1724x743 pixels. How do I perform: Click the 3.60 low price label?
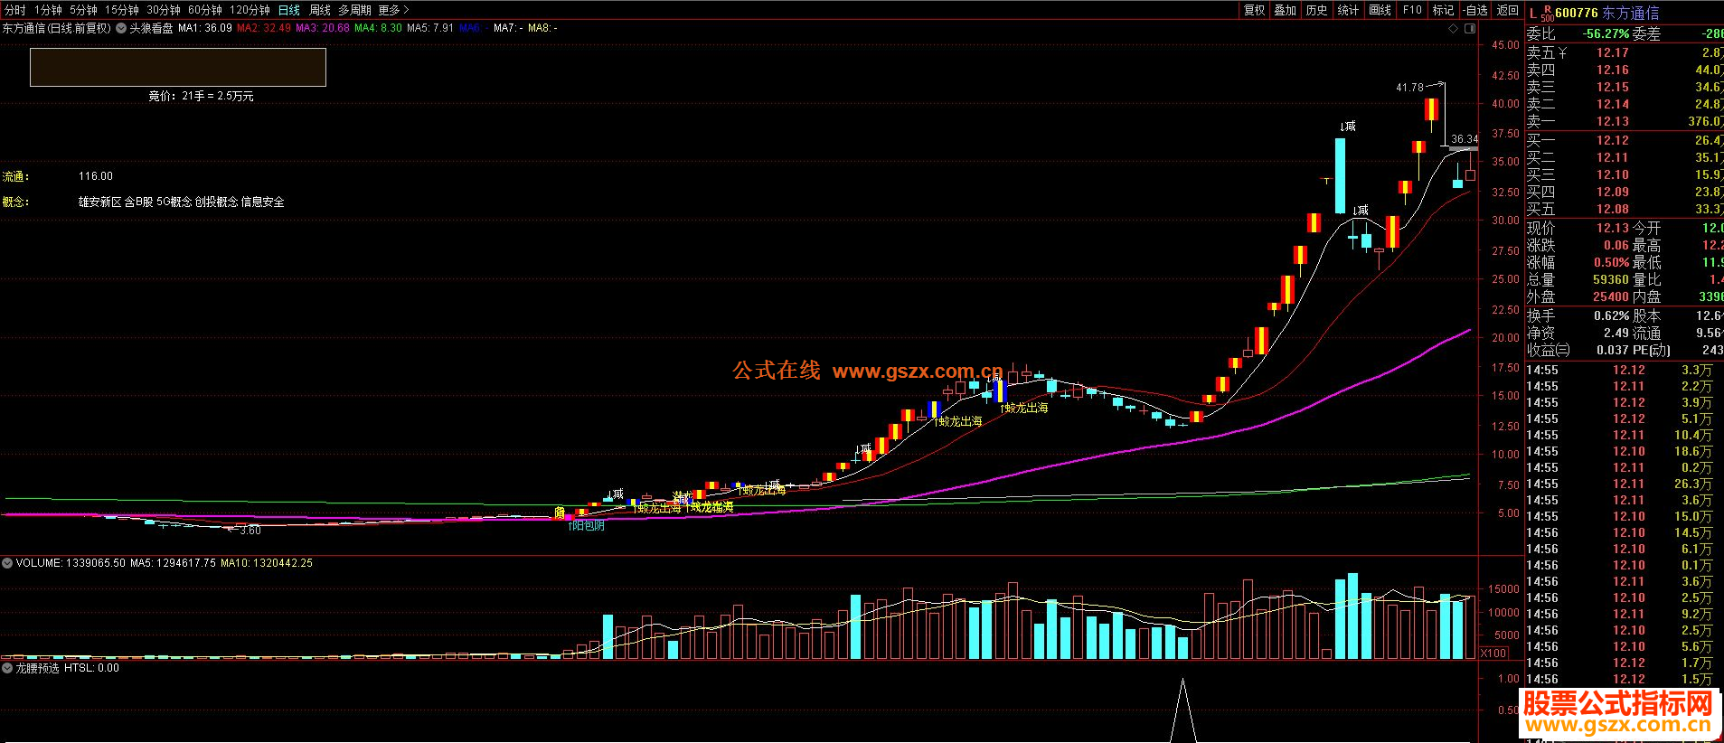click(x=250, y=531)
